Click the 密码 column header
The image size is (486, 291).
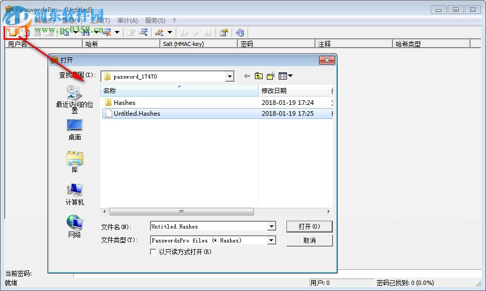coord(276,44)
